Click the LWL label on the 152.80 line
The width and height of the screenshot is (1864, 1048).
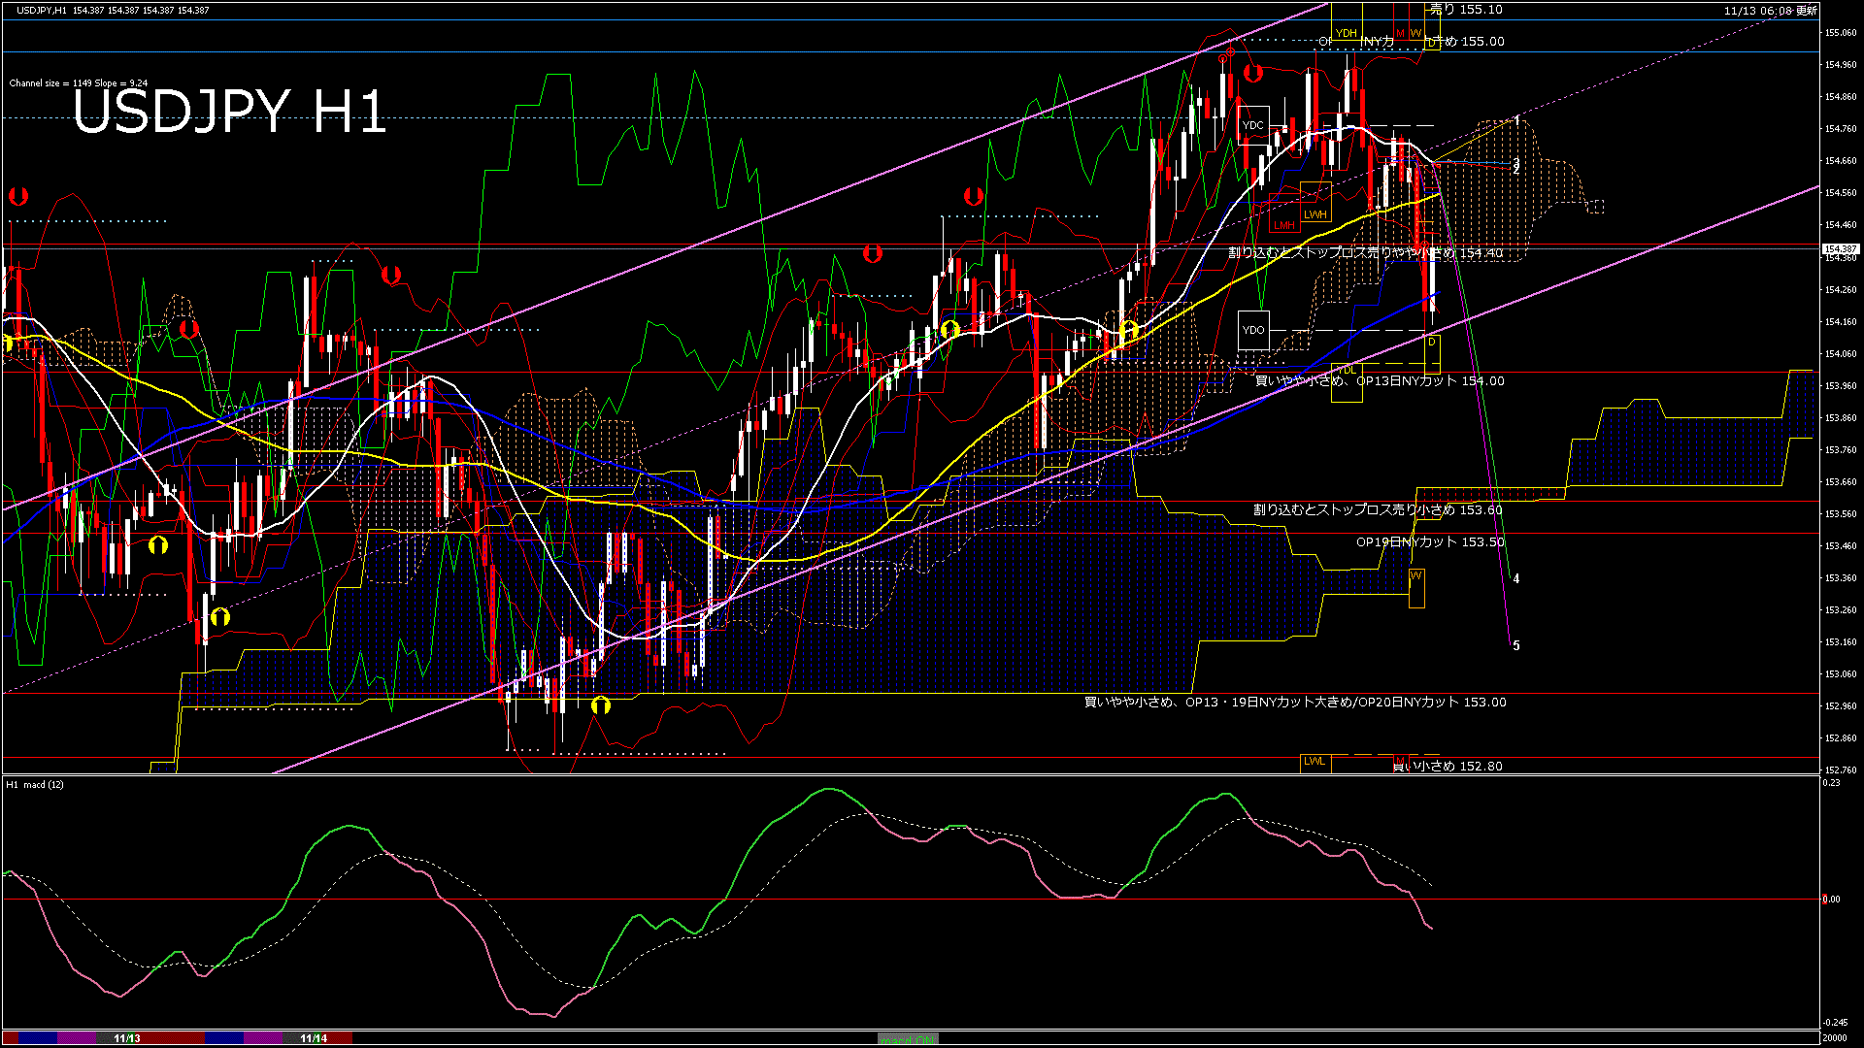click(1315, 762)
